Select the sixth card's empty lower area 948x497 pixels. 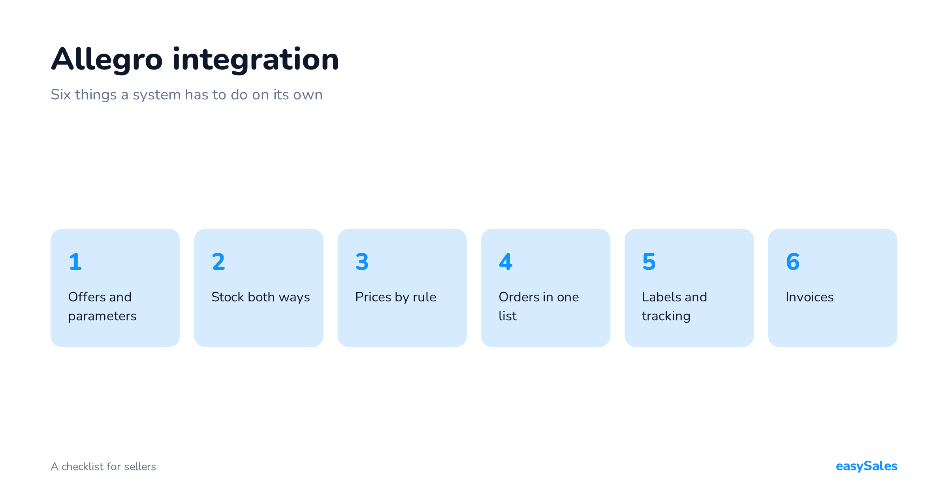click(x=833, y=327)
